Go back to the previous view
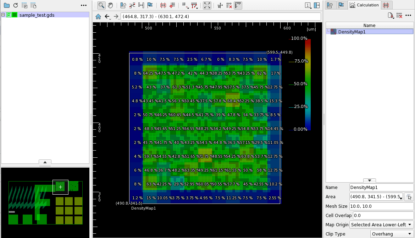This screenshot has width=415, height=238. coord(107,16)
